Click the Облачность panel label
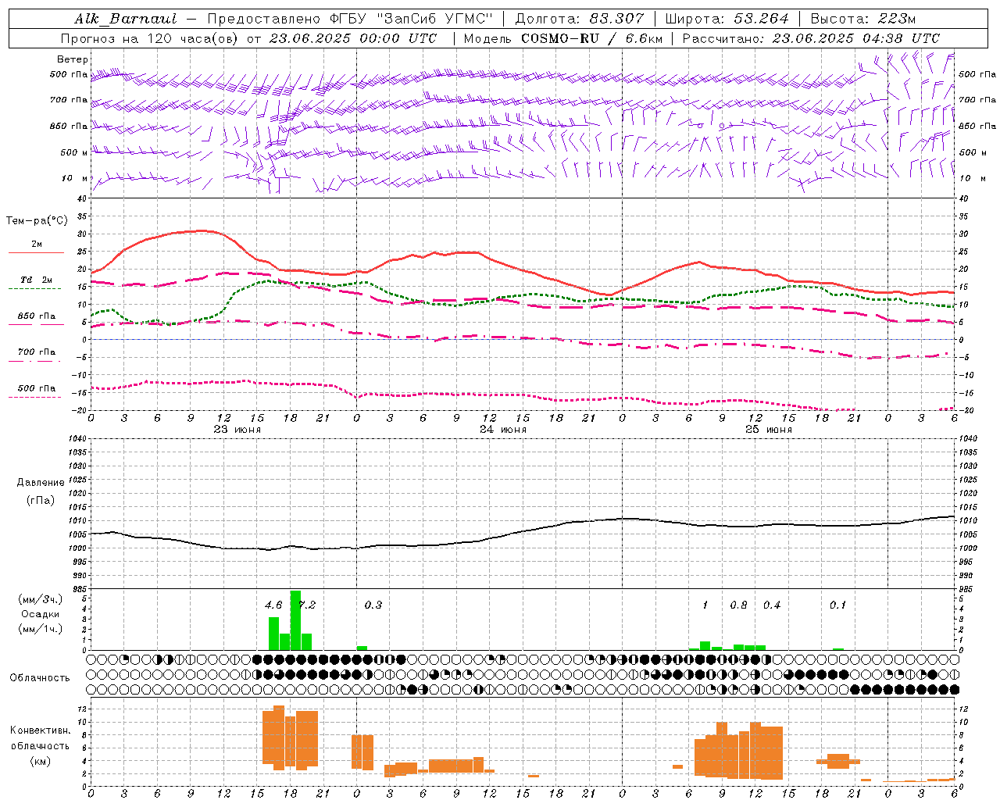1000x800 pixels. 40,677
